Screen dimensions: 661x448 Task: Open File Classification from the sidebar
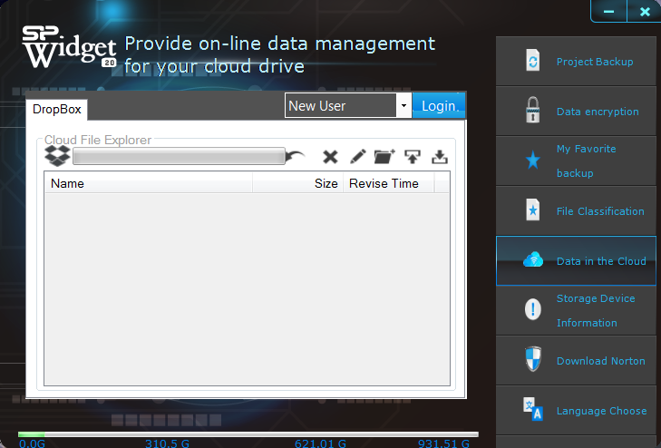coord(576,211)
